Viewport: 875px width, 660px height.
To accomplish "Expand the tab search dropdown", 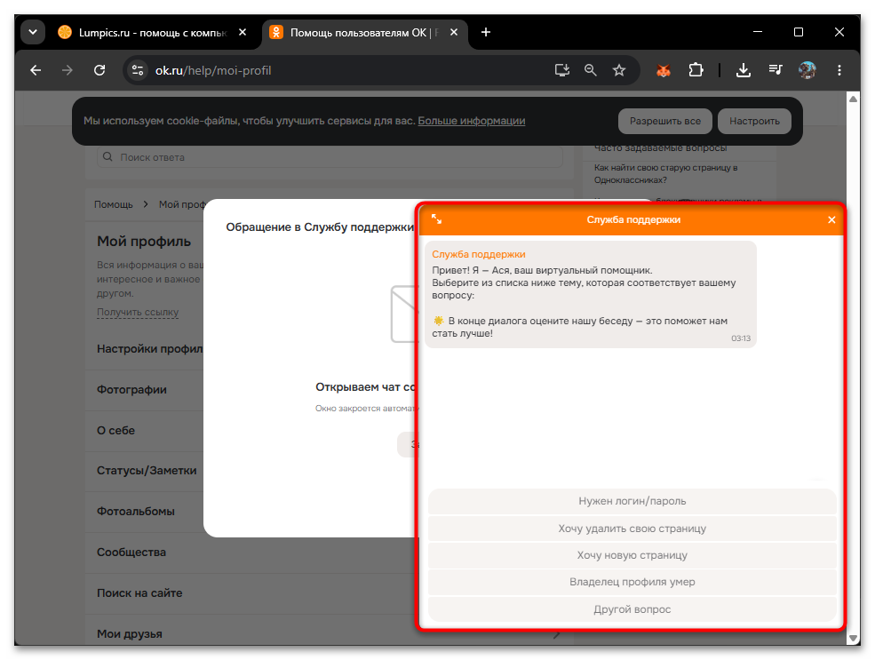I will coord(33,32).
